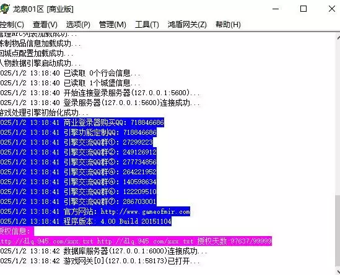Select line 游戏处理引擎初始化成功
The image size is (340, 275).
click(44, 112)
